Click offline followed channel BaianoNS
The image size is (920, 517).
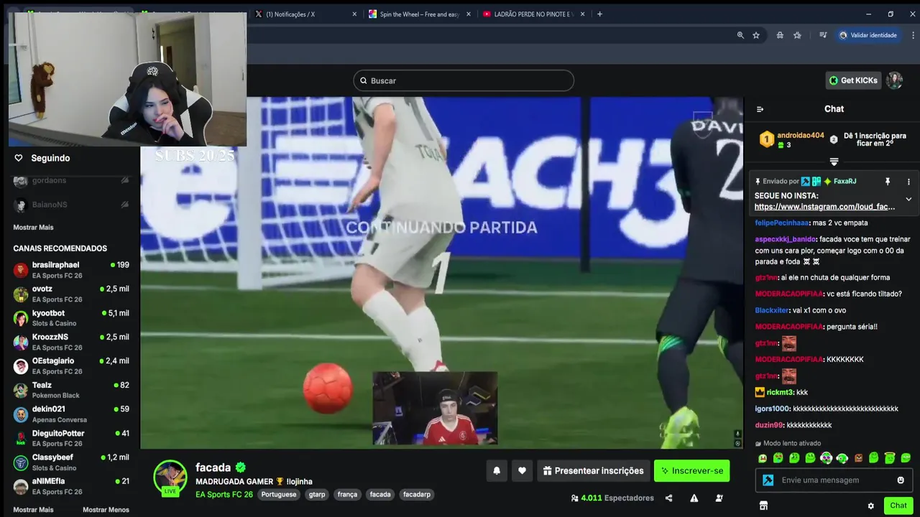click(70, 205)
